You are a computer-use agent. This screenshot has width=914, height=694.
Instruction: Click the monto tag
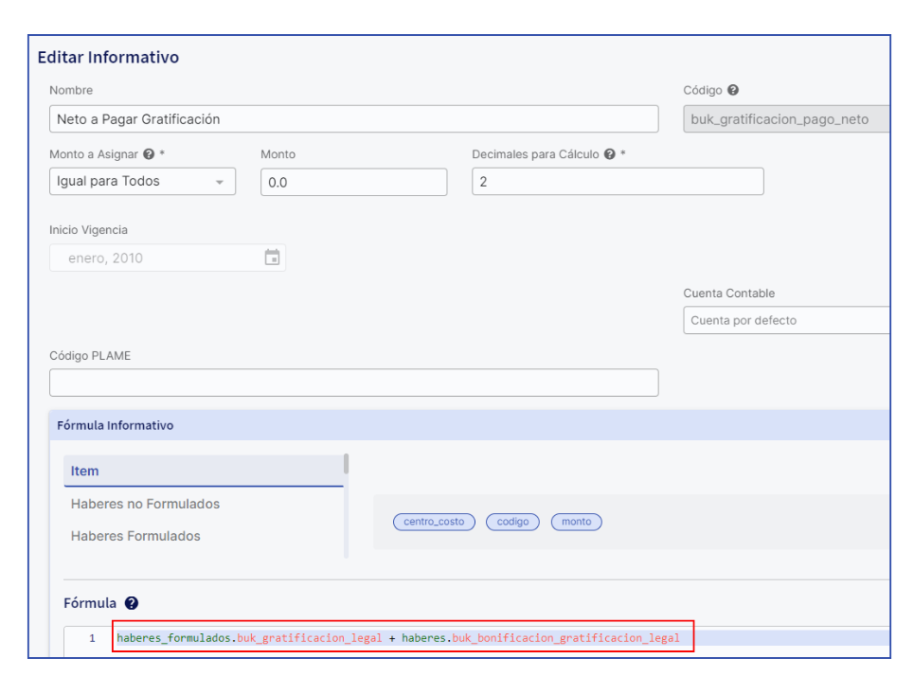coord(576,522)
